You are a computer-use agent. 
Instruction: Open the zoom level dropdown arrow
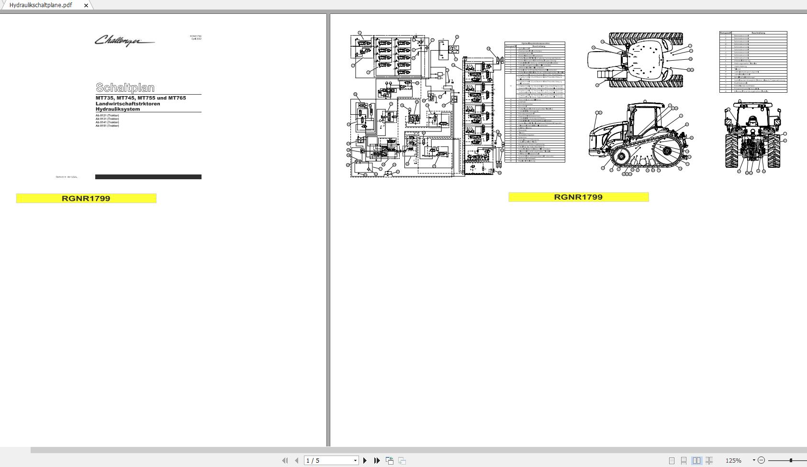coord(754,460)
